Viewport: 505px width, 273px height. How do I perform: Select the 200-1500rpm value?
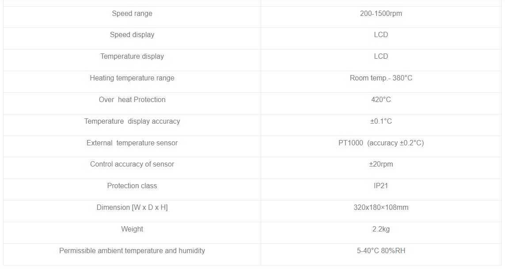(x=381, y=14)
